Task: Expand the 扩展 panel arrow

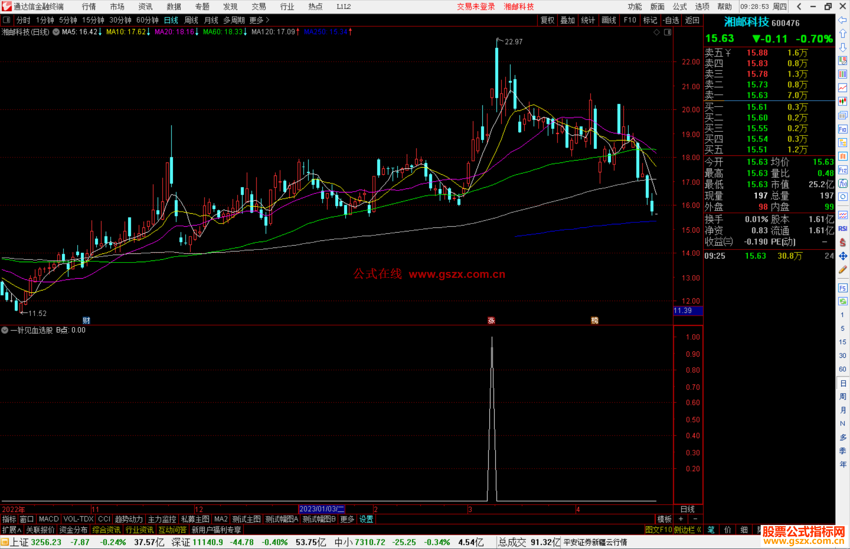Action: pyautogui.click(x=12, y=530)
